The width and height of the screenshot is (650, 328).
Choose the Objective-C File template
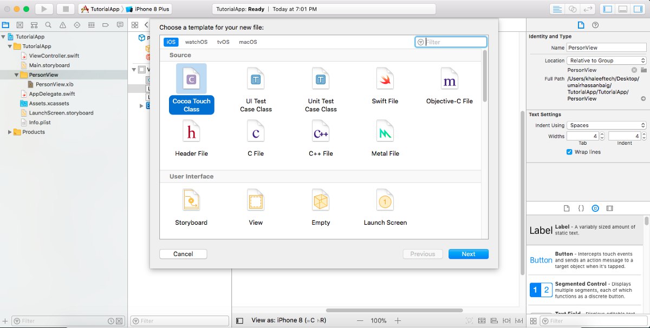tap(450, 86)
